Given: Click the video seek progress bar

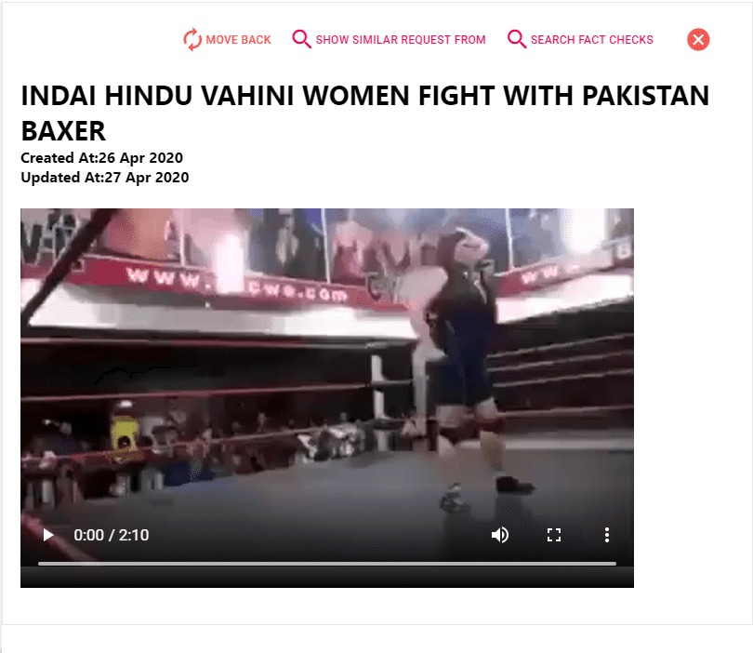Looking at the screenshot, I should pyautogui.click(x=327, y=563).
